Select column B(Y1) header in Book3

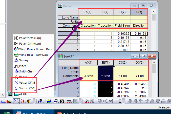pos(105,63)
